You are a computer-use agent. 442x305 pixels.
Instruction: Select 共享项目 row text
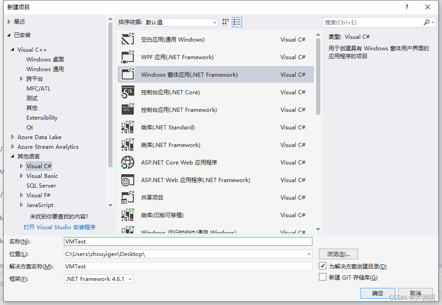pyautogui.click(x=152, y=197)
